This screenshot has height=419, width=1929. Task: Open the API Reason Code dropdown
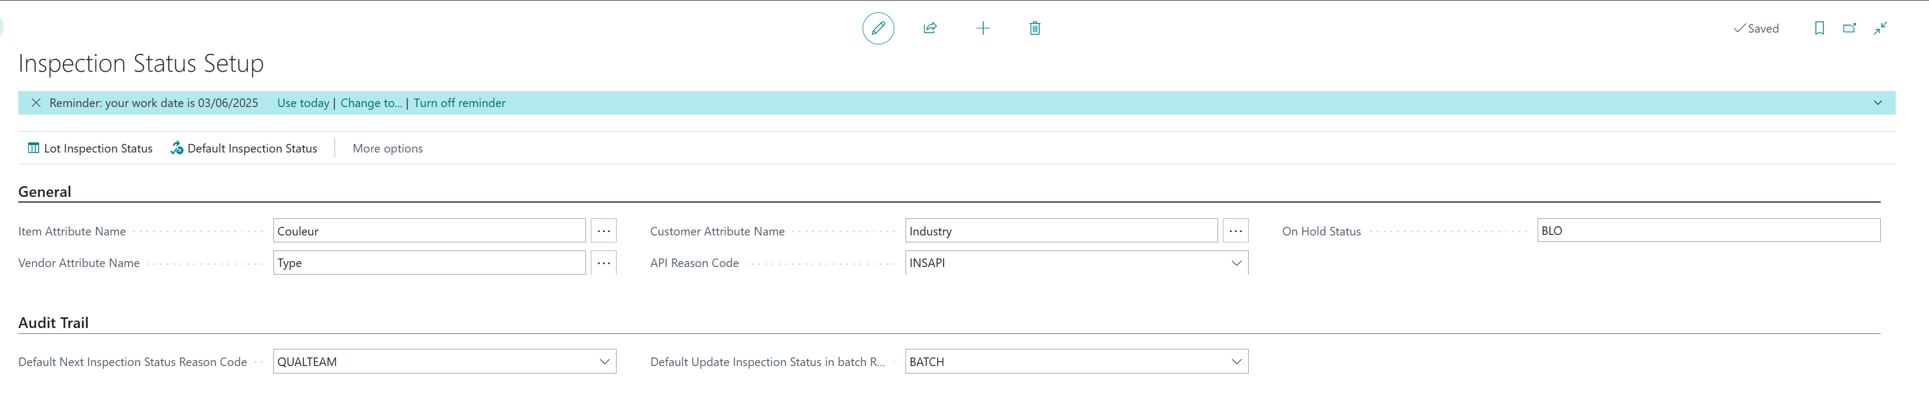click(x=1236, y=263)
